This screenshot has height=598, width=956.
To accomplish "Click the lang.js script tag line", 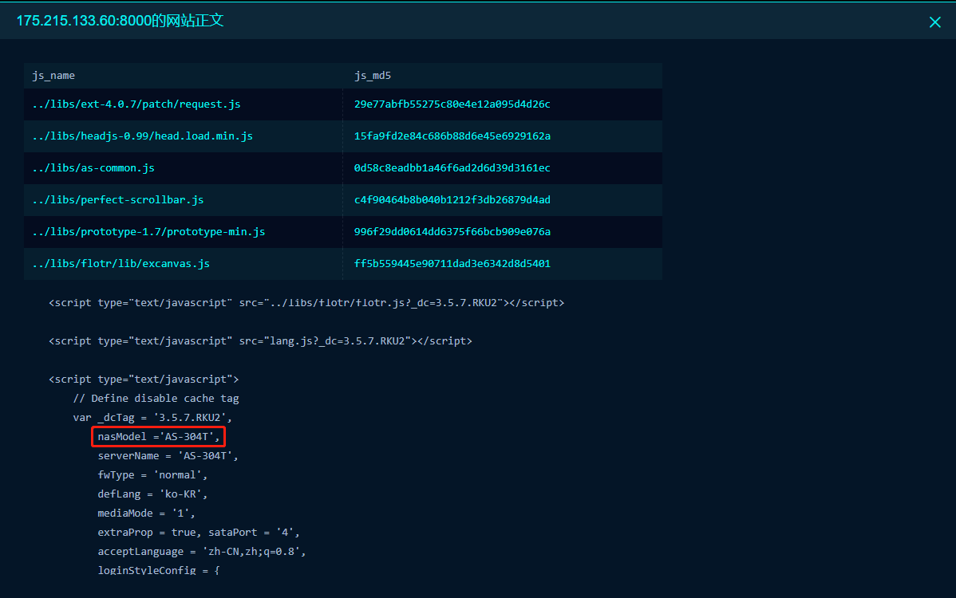I will [260, 341].
